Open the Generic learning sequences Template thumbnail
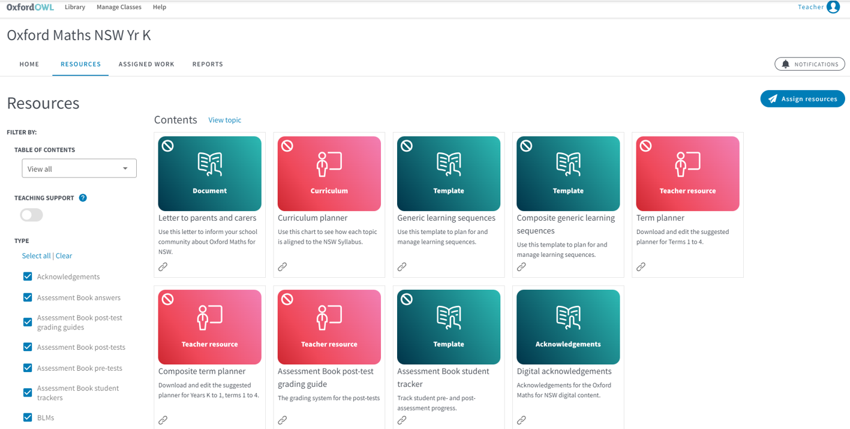Screen dimensions: 850x429 pos(449,174)
